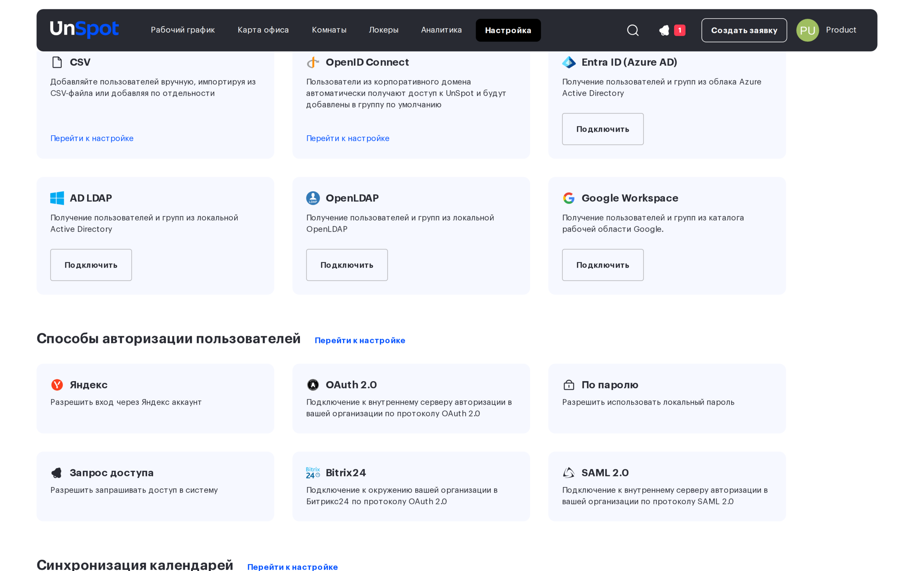Click the red notification badge 1
914x571 pixels.
[x=679, y=30]
